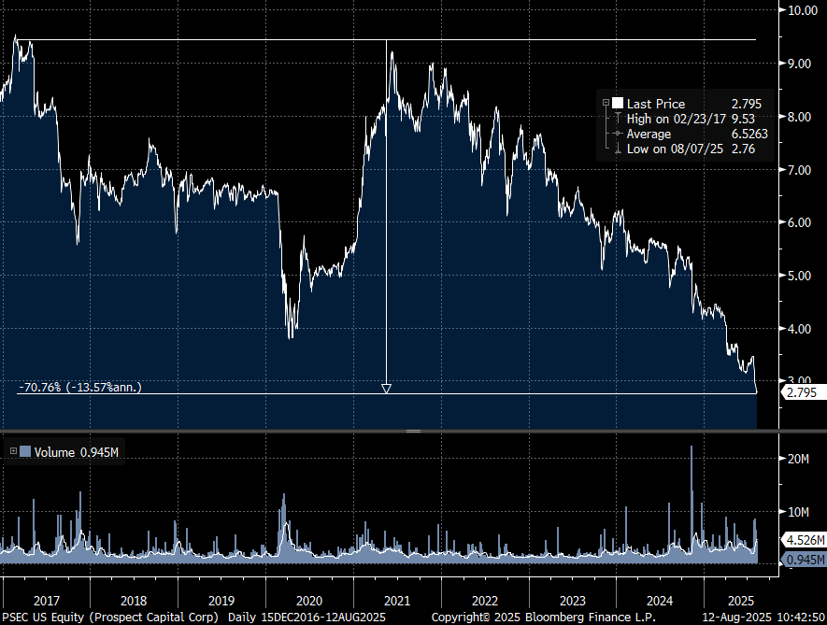
Task: Click the 8.00 price axis label
Action: coord(799,117)
